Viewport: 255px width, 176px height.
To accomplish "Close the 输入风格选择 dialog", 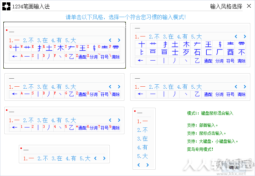I will click(x=249, y=6).
